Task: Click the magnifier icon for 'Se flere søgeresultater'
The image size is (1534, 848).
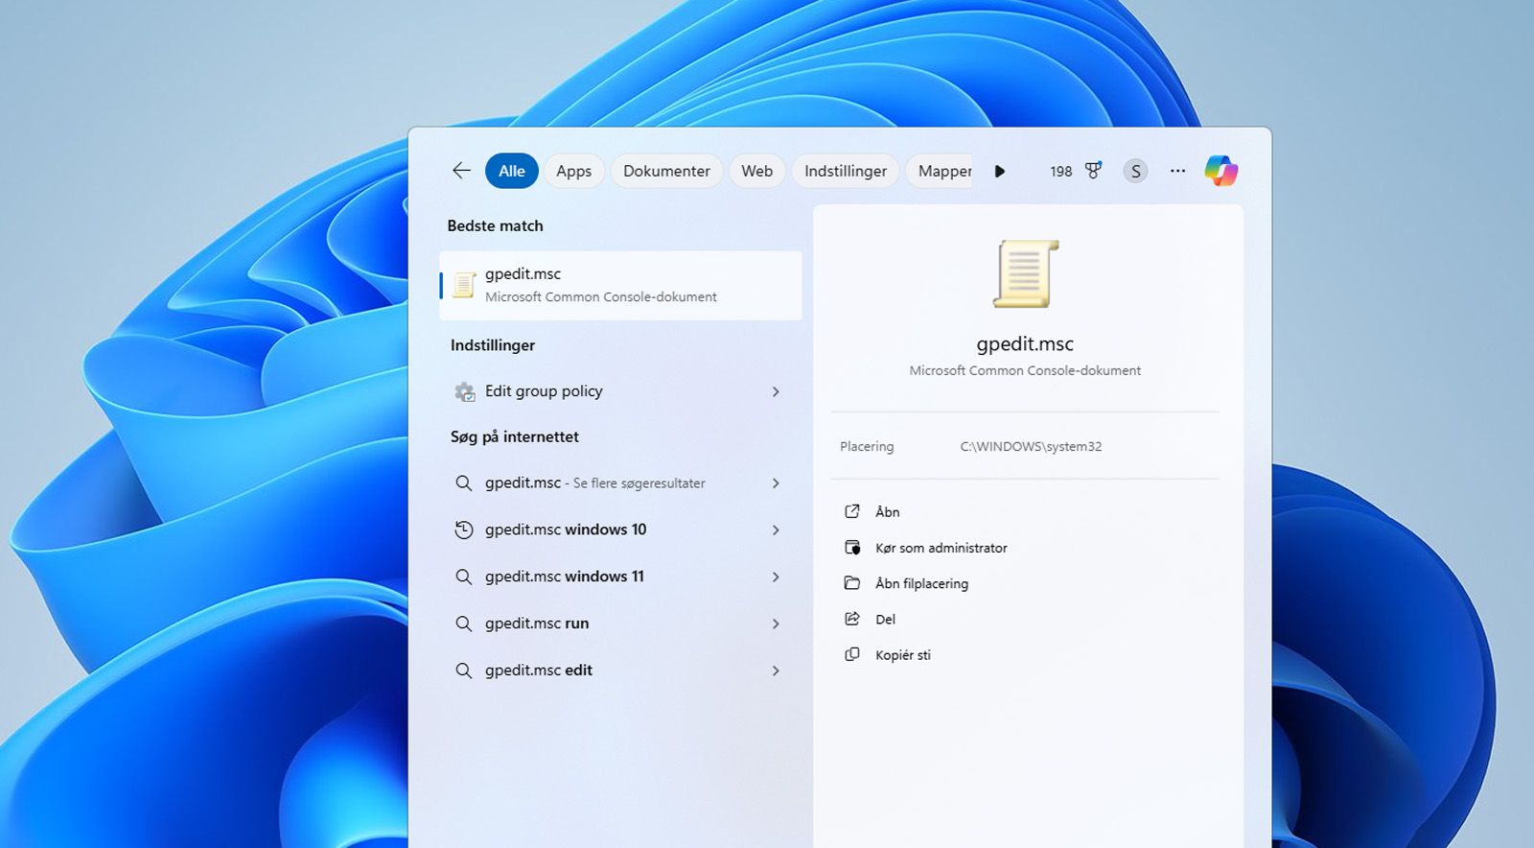Action: [464, 483]
